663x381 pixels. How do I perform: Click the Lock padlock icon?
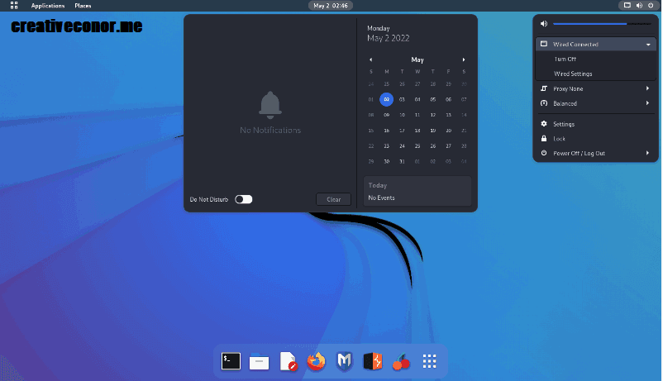(544, 138)
